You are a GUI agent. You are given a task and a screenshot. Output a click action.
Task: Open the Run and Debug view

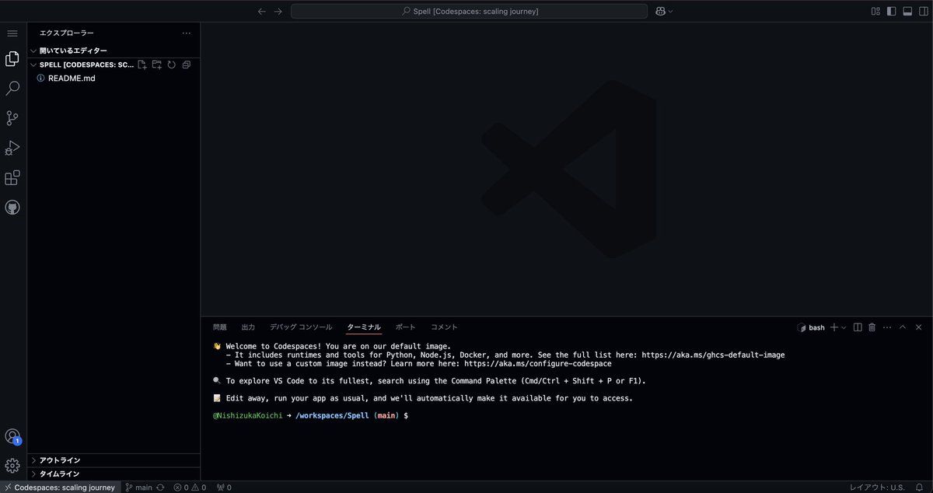(x=12, y=148)
